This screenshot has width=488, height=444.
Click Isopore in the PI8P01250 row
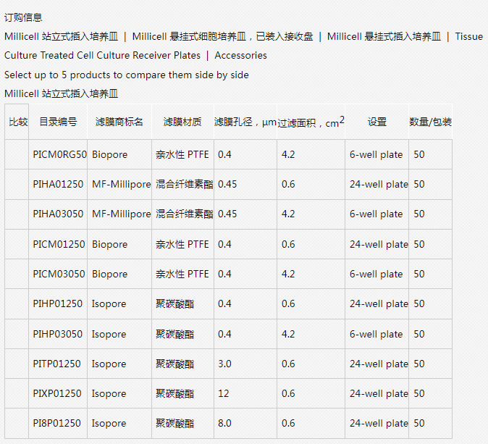pos(109,423)
